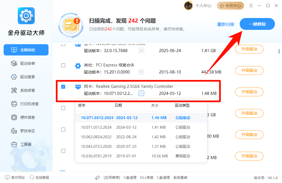Open the 罗技专区 section
Viewport: 282px width, 183px height.
click(26, 131)
